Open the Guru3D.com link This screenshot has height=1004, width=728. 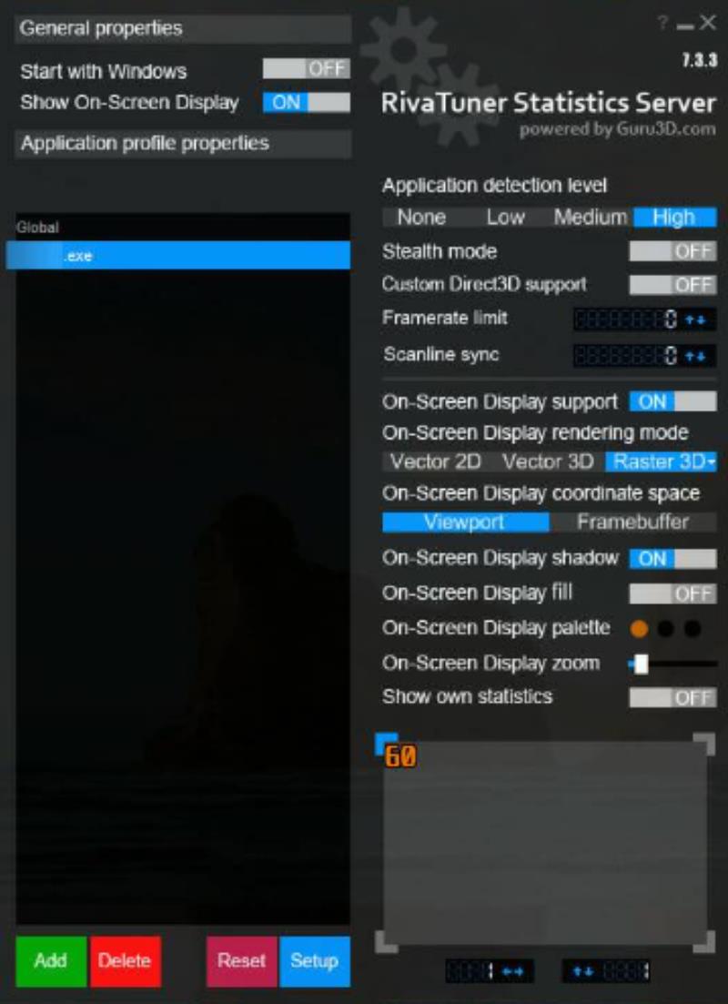665,129
